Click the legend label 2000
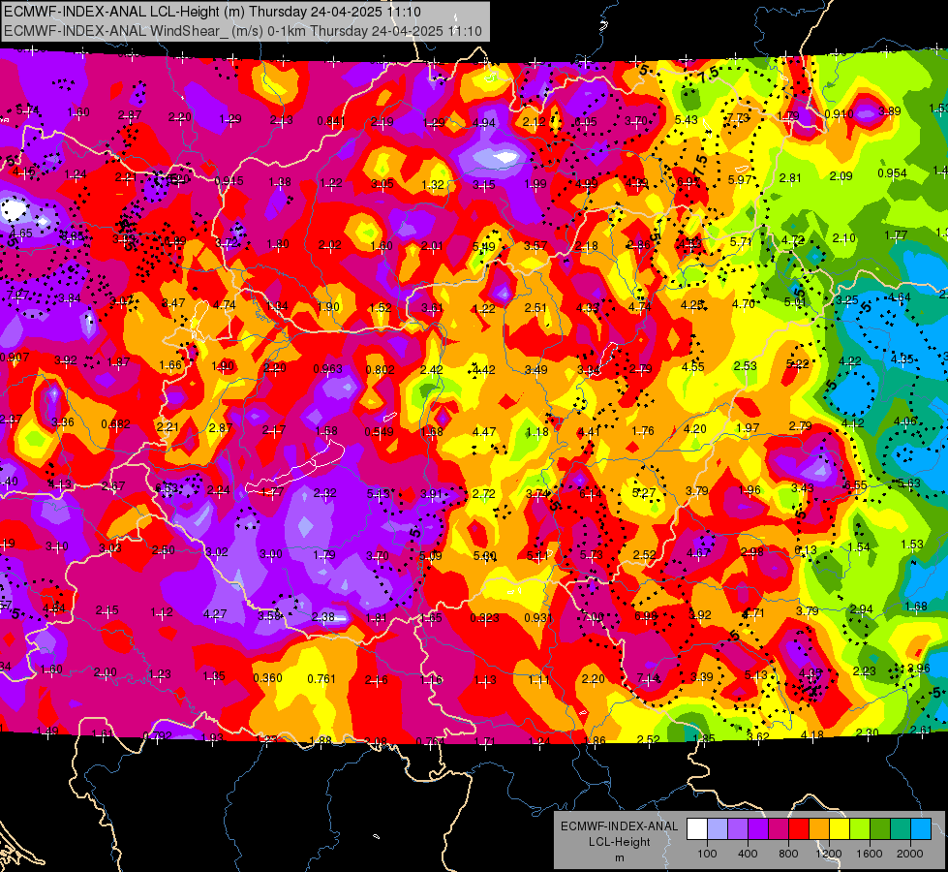The height and width of the screenshot is (872, 948). (x=909, y=854)
